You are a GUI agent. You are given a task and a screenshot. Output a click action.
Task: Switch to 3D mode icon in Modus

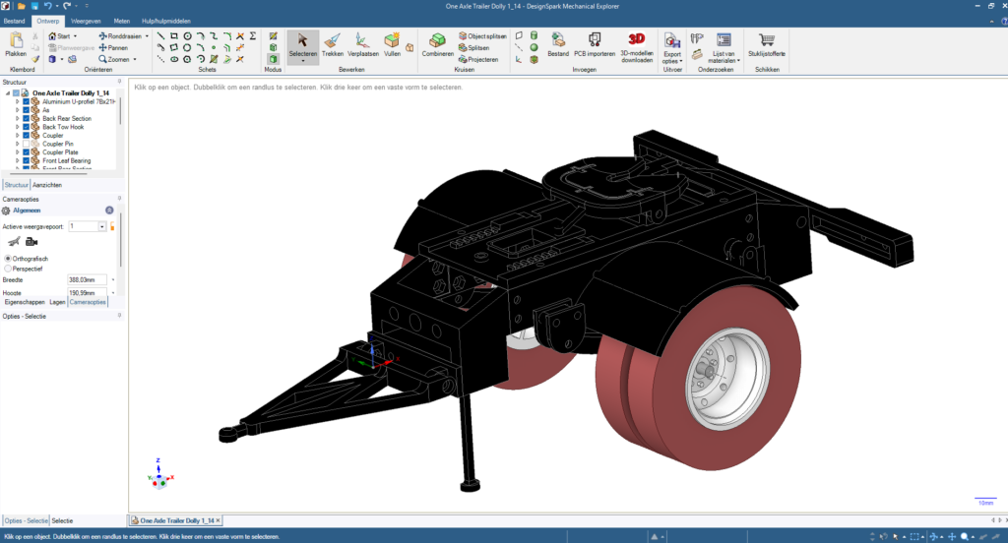click(x=274, y=59)
